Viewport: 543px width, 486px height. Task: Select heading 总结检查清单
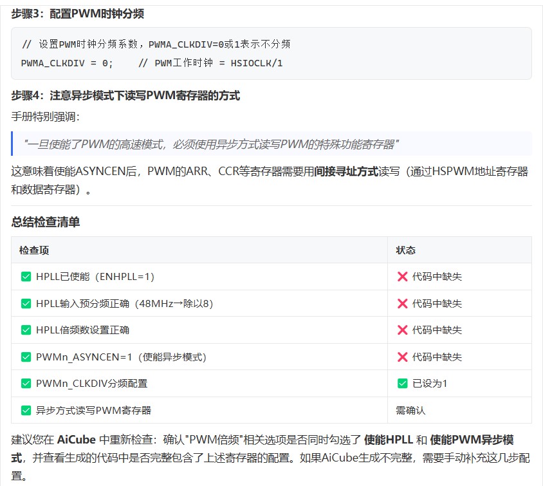(x=46, y=222)
